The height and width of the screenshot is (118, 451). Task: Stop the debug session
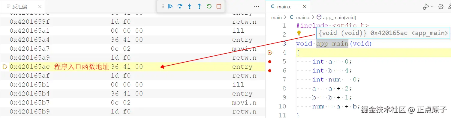click(219, 6)
